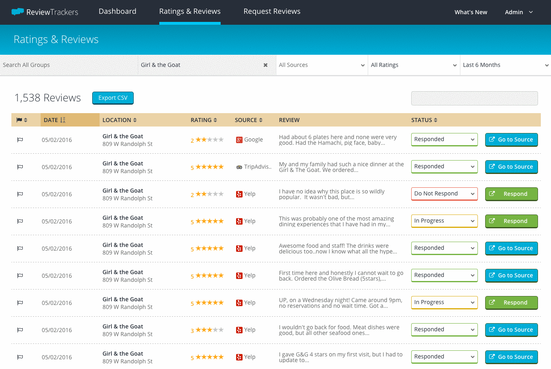The height and width of the screenshot is (369, 551).
Task: Flag the 'most amazing dining experiences' review
Action: pos(20,221)
